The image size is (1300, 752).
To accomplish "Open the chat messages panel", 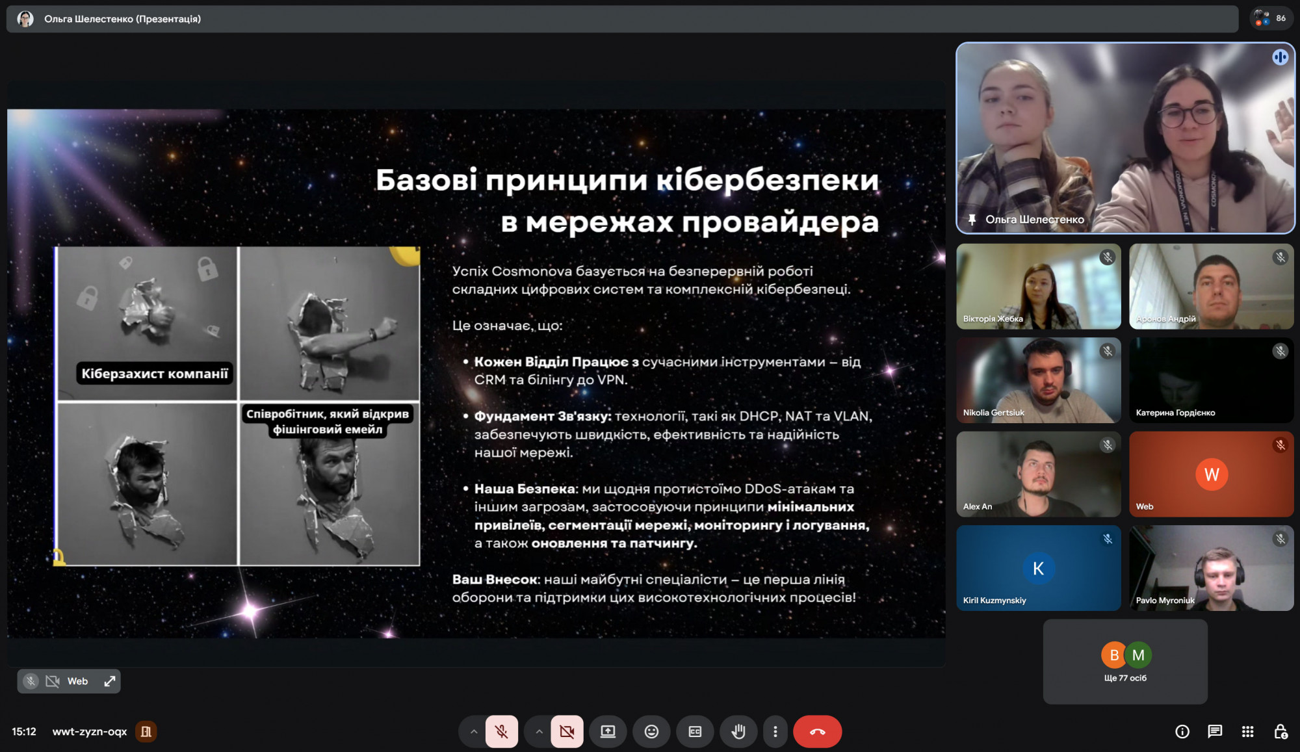I will point(1215,732).
